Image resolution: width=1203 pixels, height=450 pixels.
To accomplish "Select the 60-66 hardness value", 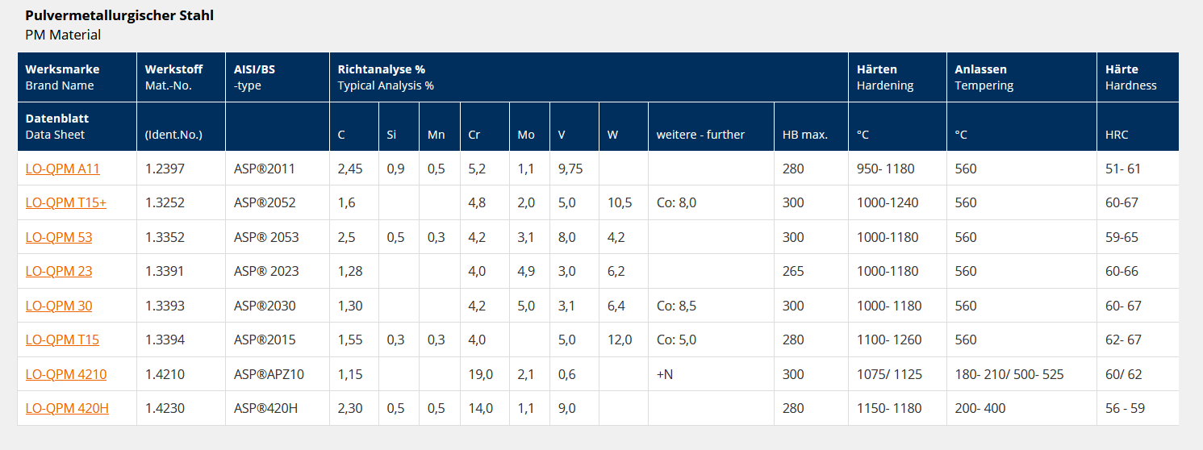I will click(1122, 271).
